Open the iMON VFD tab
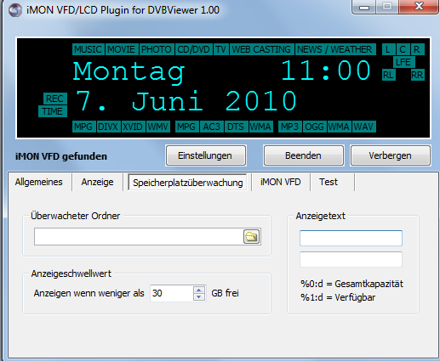440x361 pixels. coord(281,182)
